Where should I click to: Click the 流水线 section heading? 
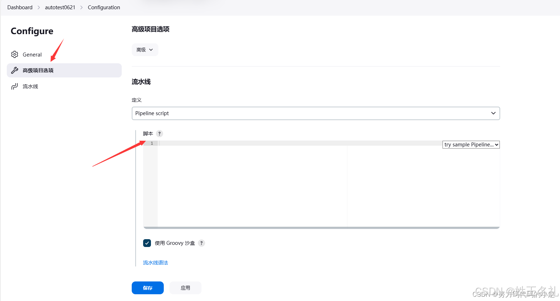141,82
